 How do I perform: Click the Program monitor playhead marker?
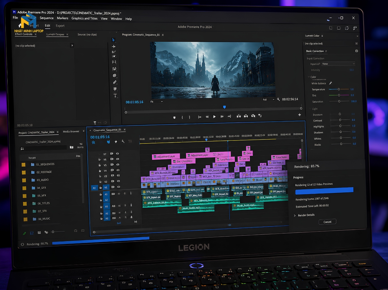[224, 107]
